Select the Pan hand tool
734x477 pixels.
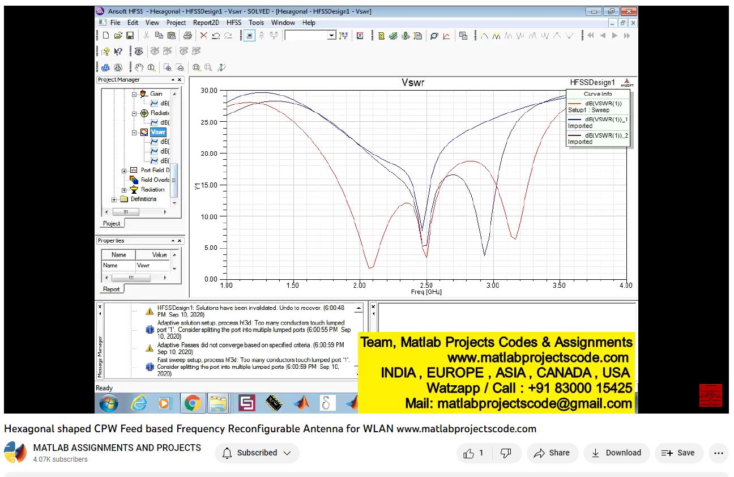[139, 67]
